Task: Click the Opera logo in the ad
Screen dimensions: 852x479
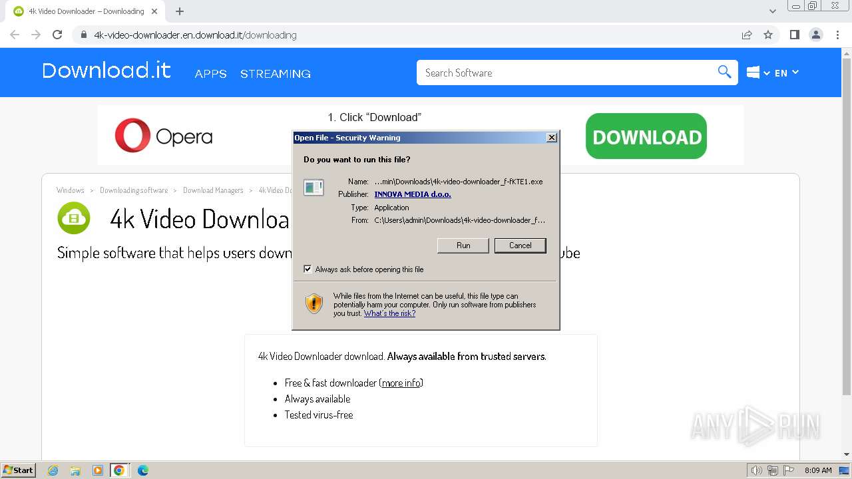Action: click(x=163, y=136)
